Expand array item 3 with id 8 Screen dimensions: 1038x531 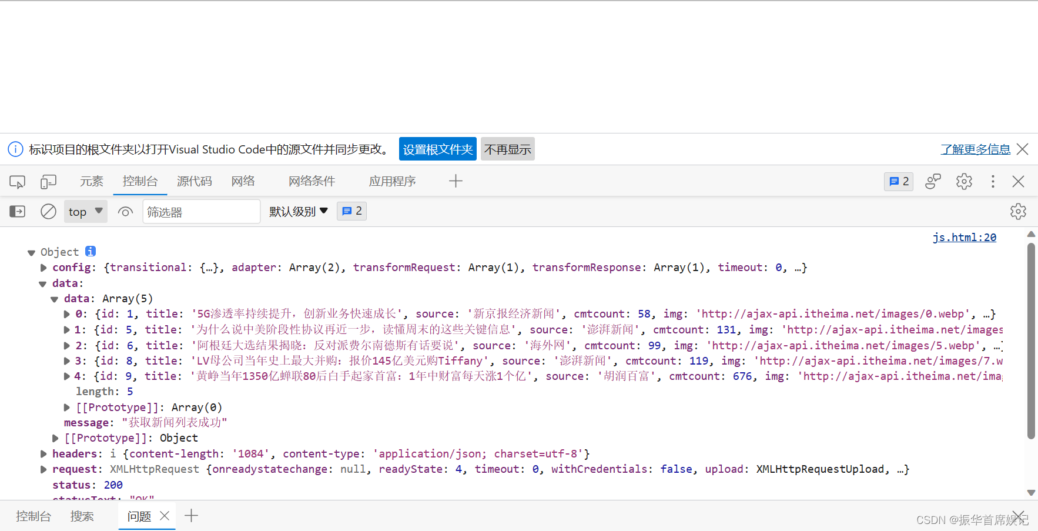(x=66, y=360)
